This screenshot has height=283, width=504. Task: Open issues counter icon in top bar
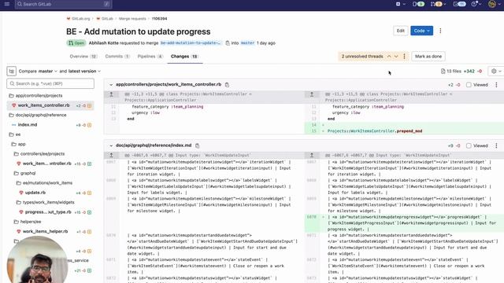[418, 4]
